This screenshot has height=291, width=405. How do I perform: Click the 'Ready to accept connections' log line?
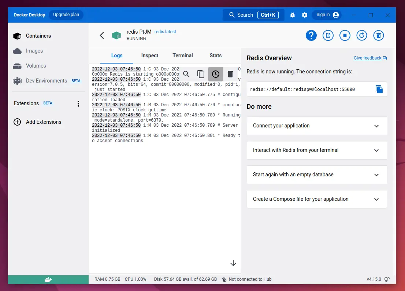click(166, 138)
